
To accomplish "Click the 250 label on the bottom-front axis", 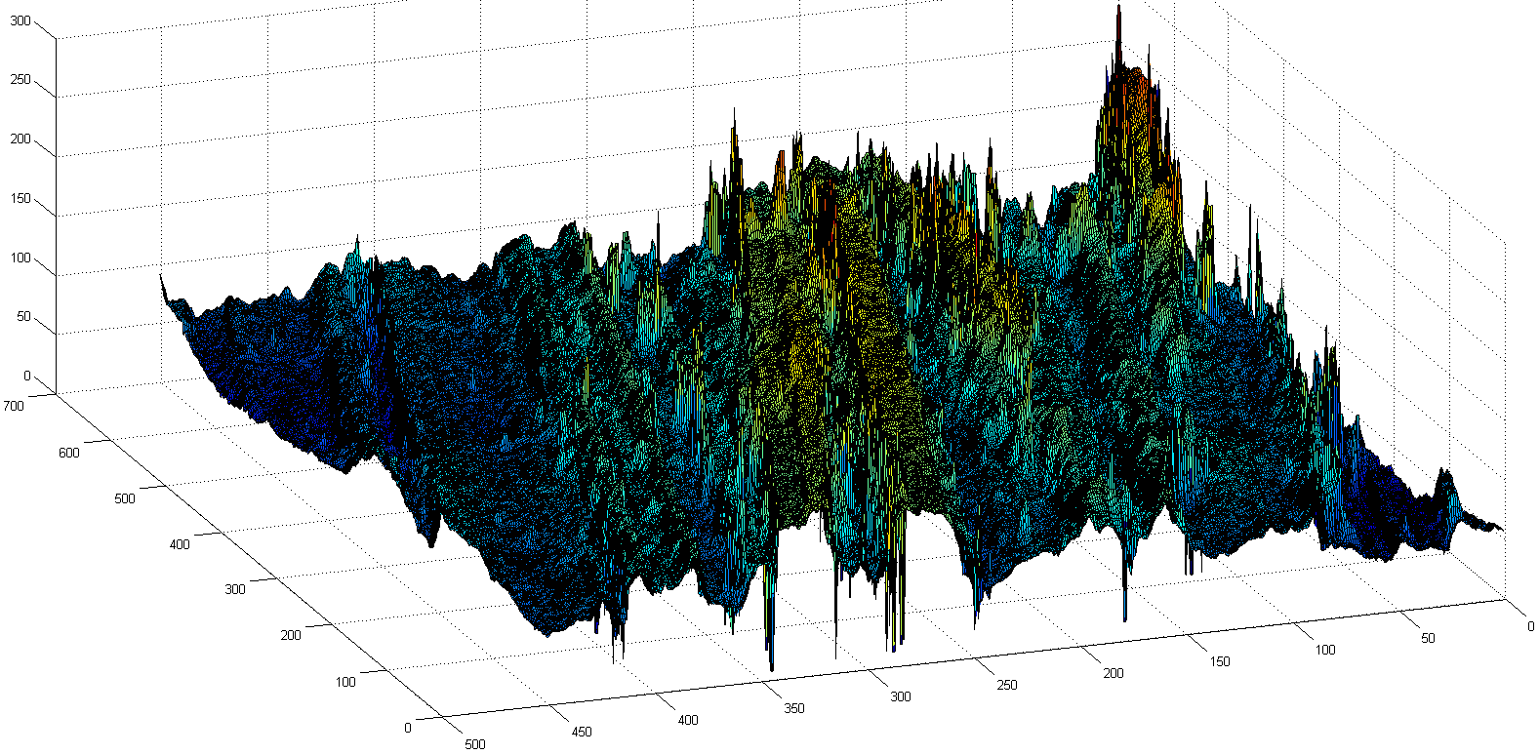I will 1006,685.
